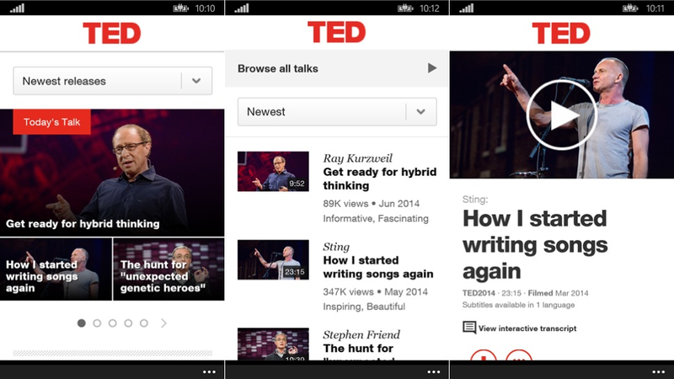Click the TED logo on first screen
The image size is (674, 379).
[x=112, y=33]
